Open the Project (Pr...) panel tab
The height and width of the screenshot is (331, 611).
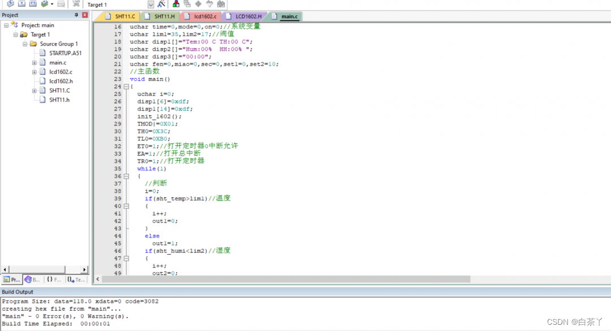(x=12, y=280)
